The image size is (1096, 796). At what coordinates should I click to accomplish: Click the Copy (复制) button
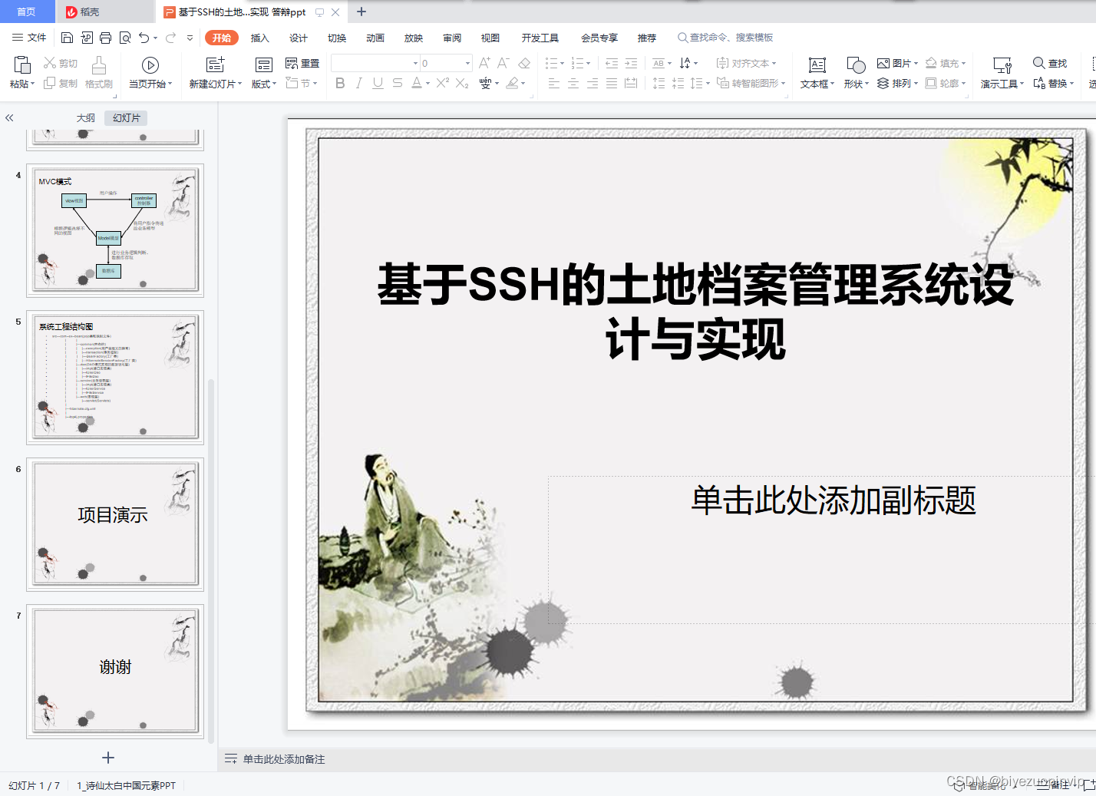60,83
